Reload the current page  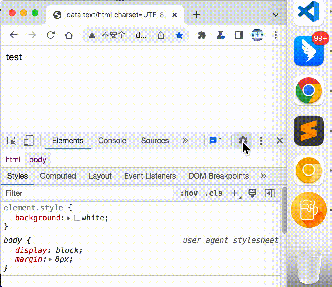[x=51, y=35]
